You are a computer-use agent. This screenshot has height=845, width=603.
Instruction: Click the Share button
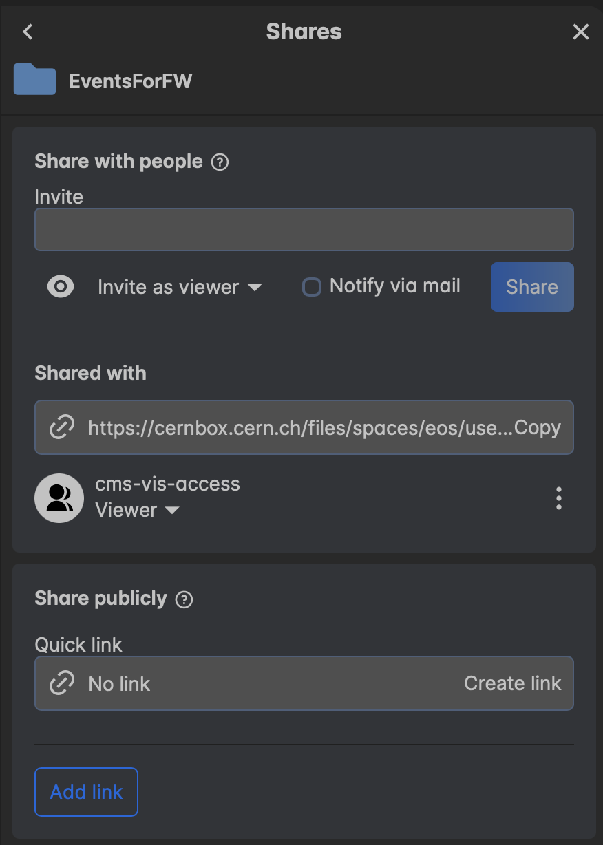[531, 287]
